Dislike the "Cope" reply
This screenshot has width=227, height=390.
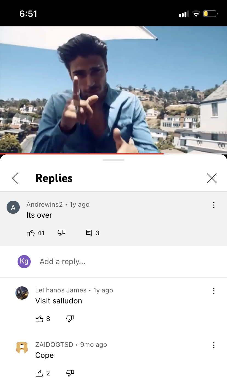pos(70,373)
